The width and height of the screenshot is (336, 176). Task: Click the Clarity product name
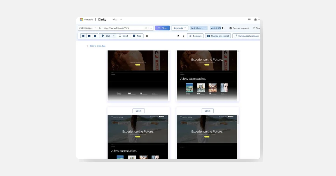click(x=102, y=20)
